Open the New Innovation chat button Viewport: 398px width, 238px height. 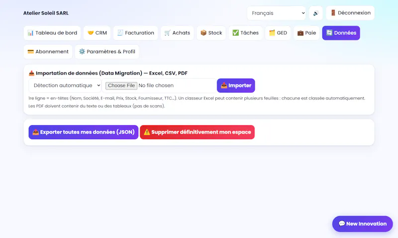pos(363,224)
